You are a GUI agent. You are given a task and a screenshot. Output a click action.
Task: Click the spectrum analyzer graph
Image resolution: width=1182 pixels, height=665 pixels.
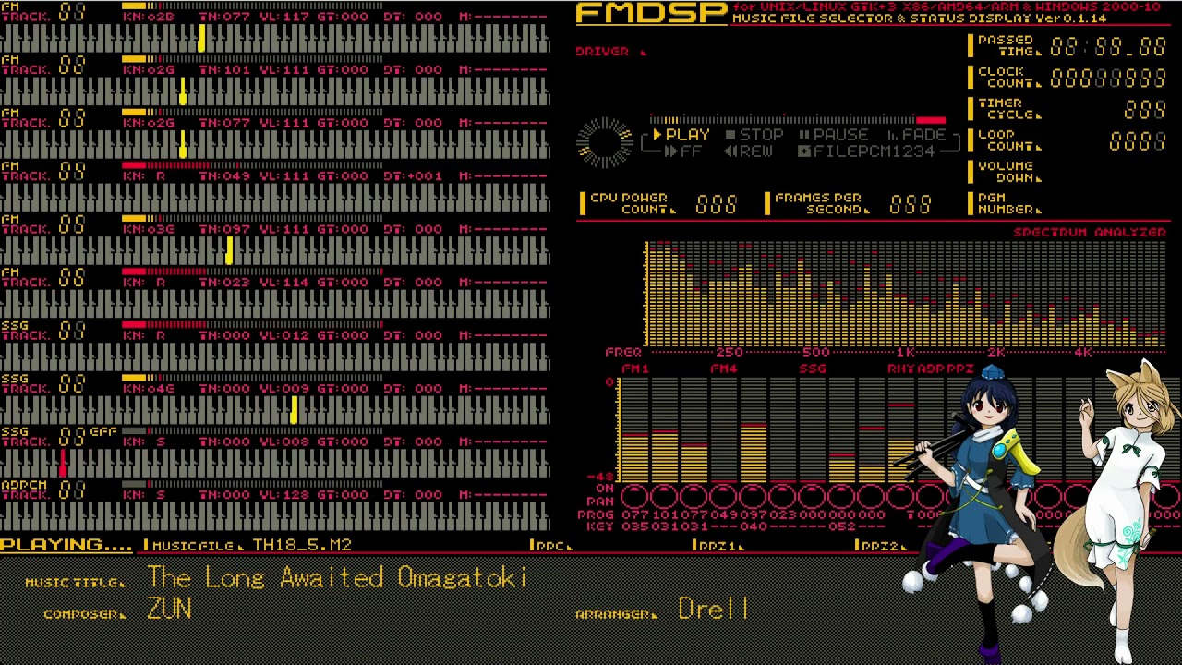pos(905,294)
